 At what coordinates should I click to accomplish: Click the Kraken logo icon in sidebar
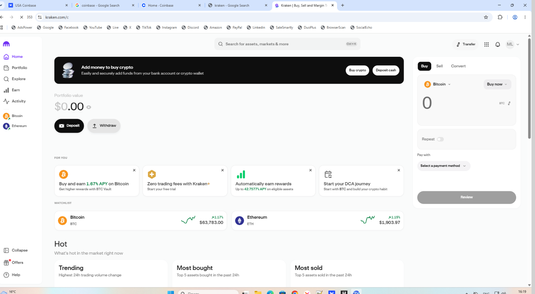[6, 44]
